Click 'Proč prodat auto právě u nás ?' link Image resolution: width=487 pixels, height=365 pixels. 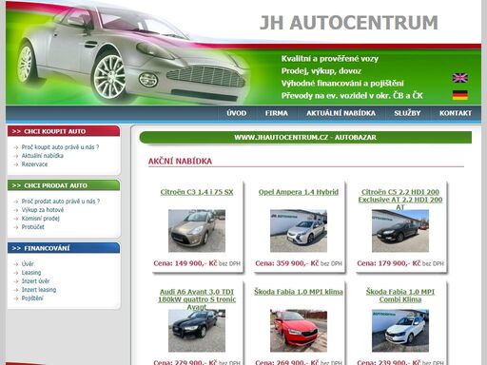pos(61,202)
